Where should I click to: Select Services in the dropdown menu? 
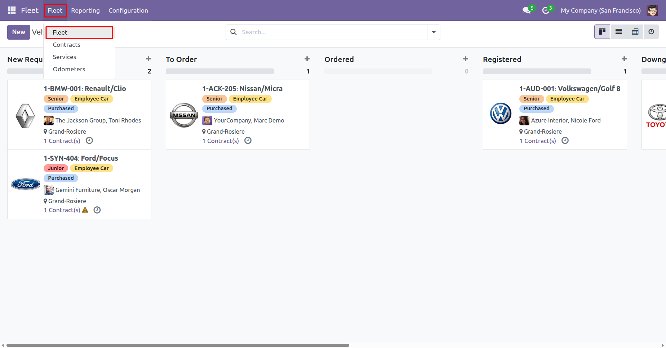(x=79, y=57)
